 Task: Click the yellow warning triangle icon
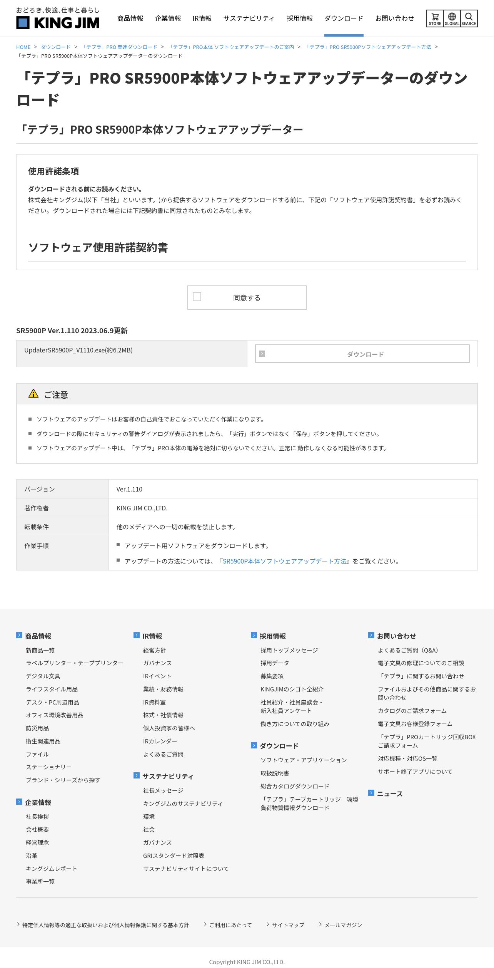(33, 394)
